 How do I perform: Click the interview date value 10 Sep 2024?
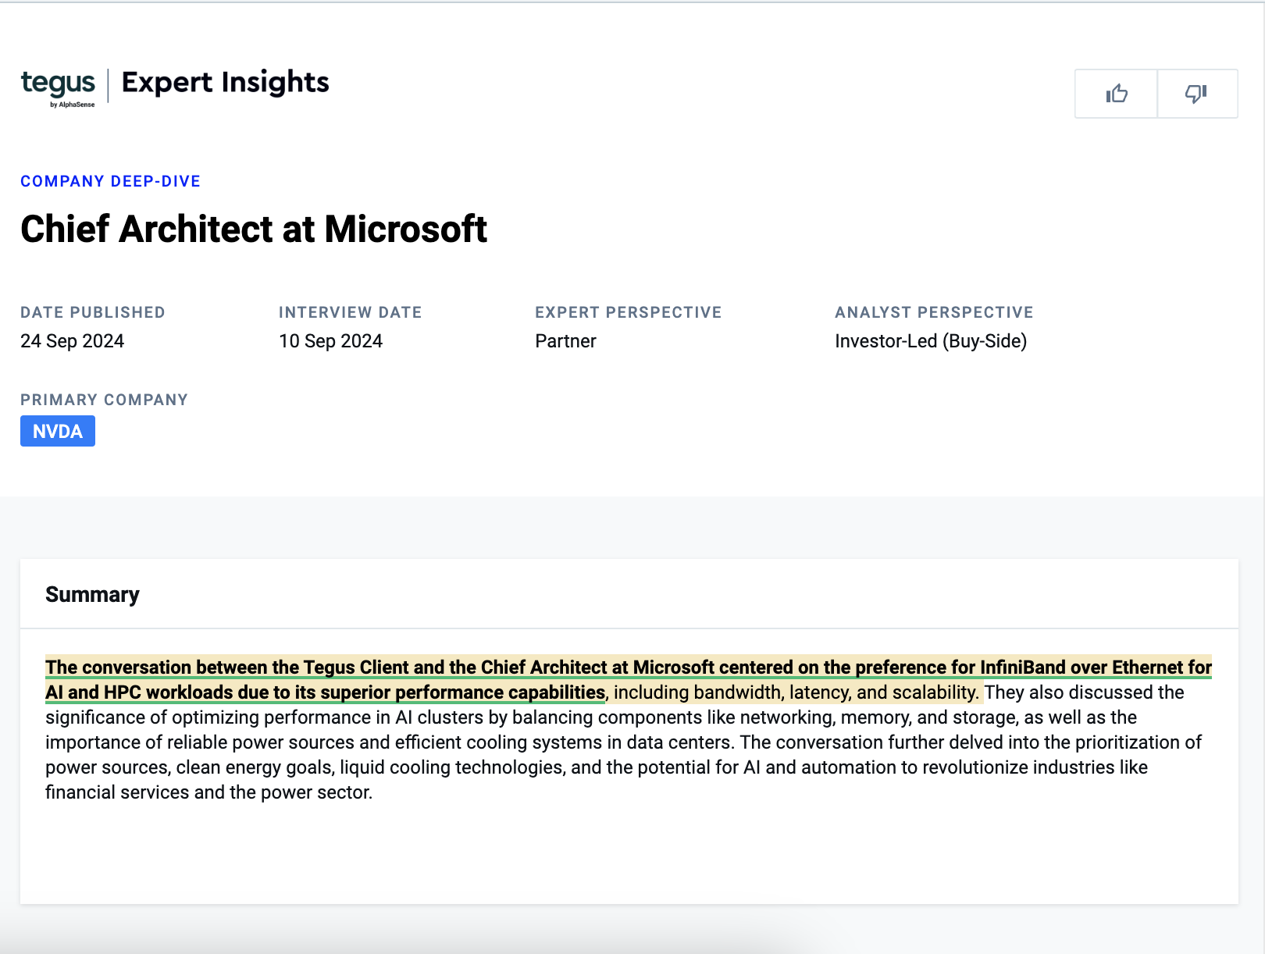tap(330, 341)
